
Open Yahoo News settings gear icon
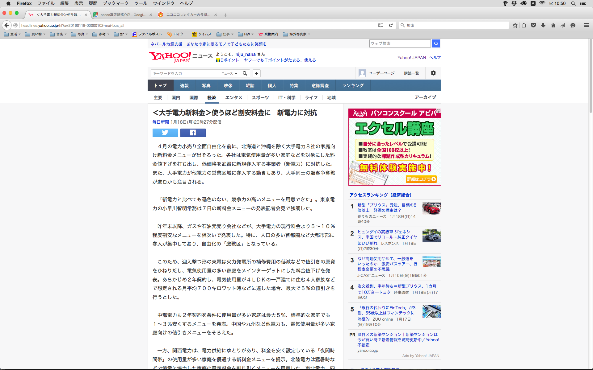433,73
